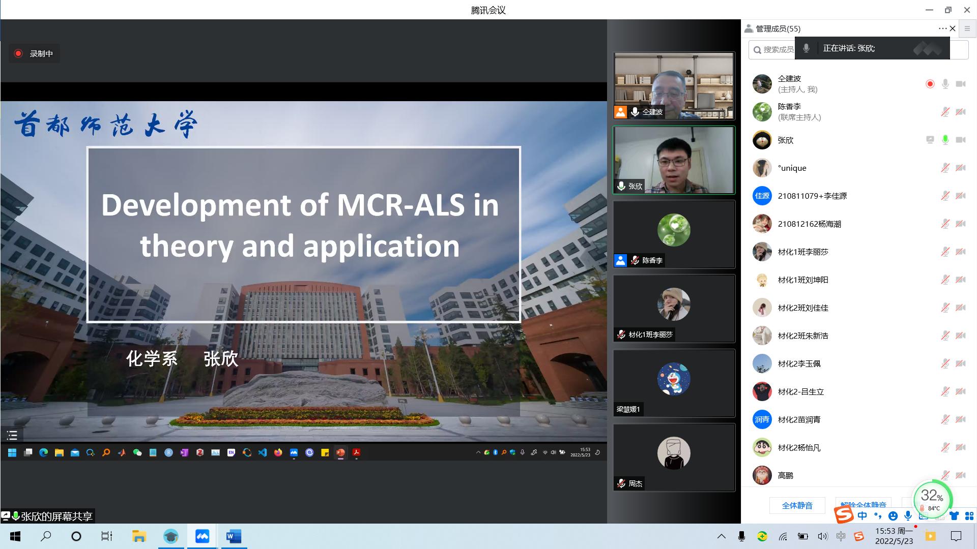
Task: Search members in the 搜索成员 field
Action: pos(773,49)
